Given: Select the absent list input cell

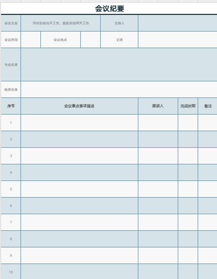Looking at the screenshot, I should point(119,90).
